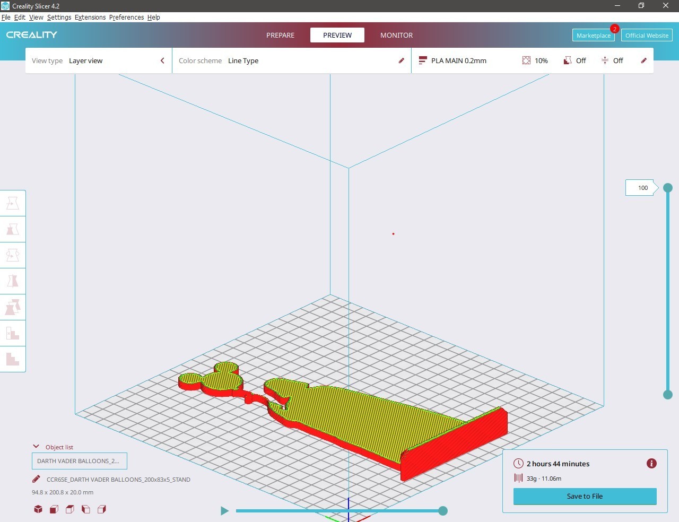Click the Creality logo
Screen dimensions: 679x522
point(32,35)
